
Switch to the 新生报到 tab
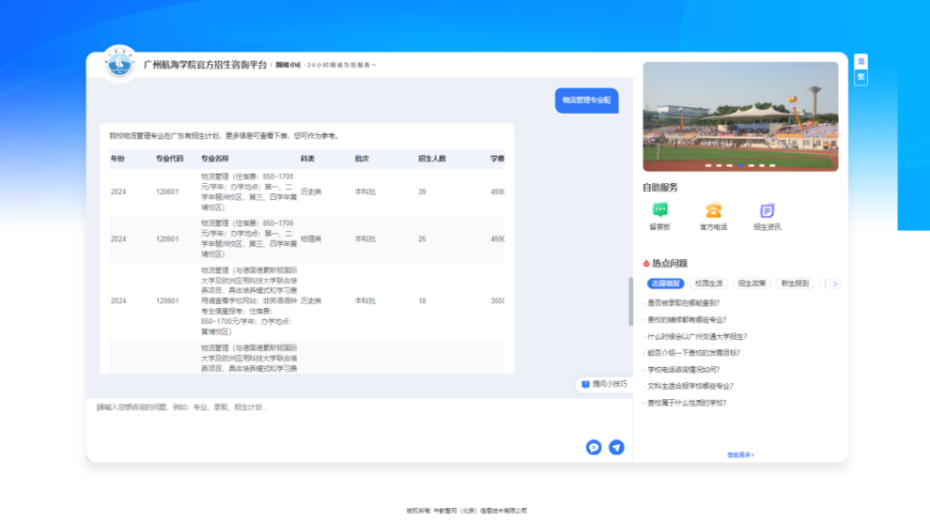click(x=794, y=283)
